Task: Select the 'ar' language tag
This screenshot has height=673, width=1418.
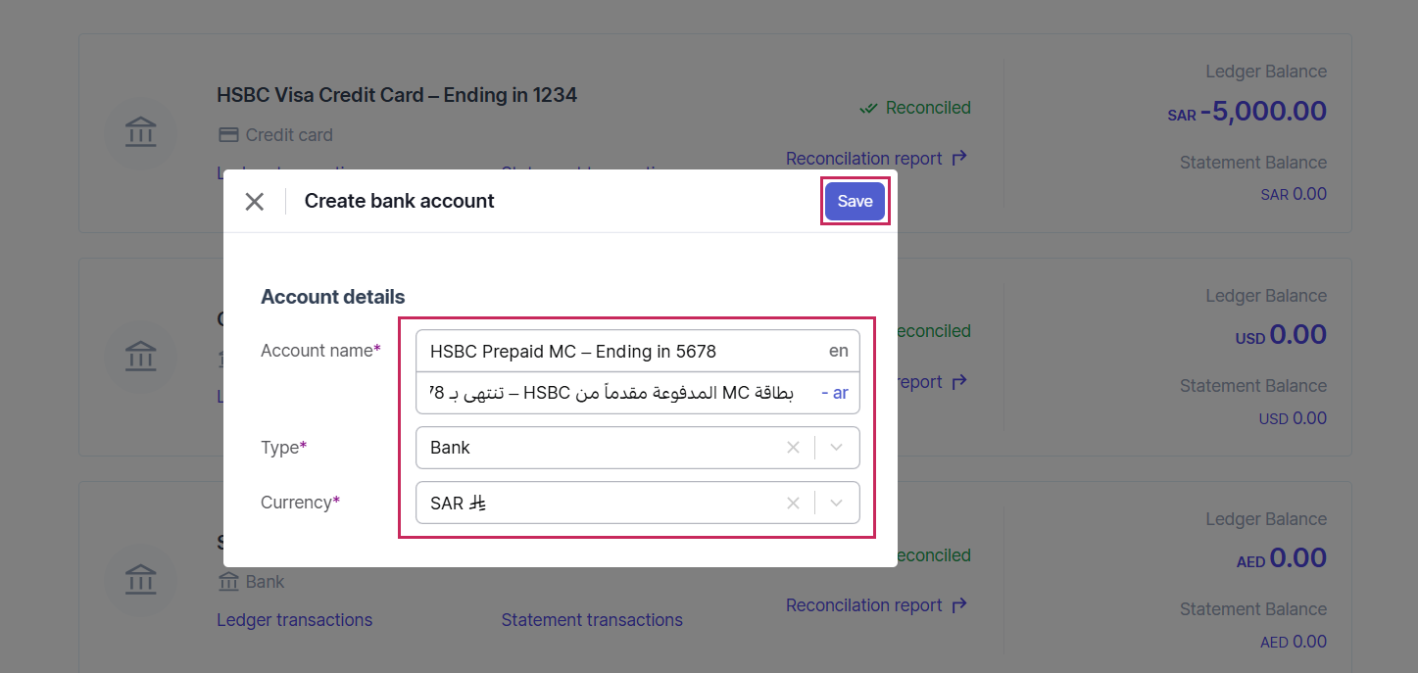Action: coord(840,393)
